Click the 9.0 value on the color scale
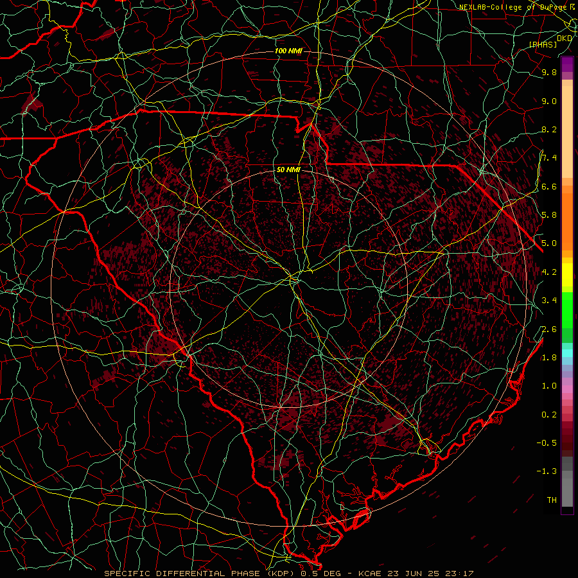The height and width of the screenshot is (578, 578). (549, 101)
